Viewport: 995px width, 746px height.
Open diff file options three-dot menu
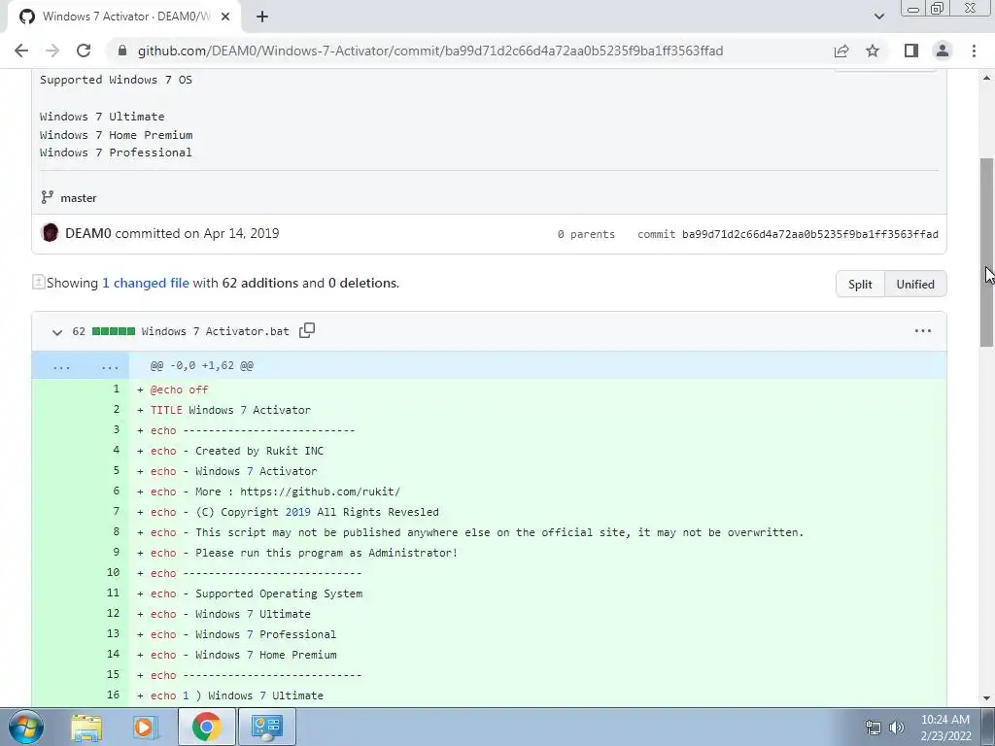coord(923,330)
